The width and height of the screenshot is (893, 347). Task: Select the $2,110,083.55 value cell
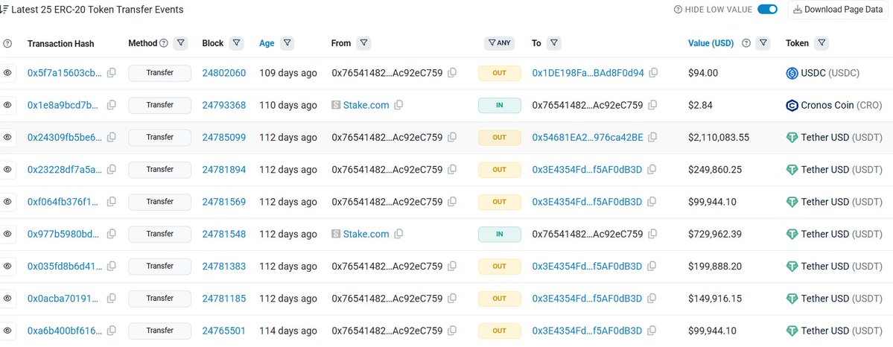(718, 137)
